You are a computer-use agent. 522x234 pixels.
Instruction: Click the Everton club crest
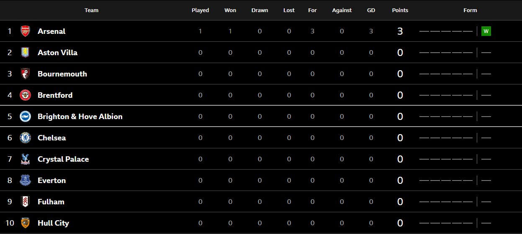click(x=26, y=180)
